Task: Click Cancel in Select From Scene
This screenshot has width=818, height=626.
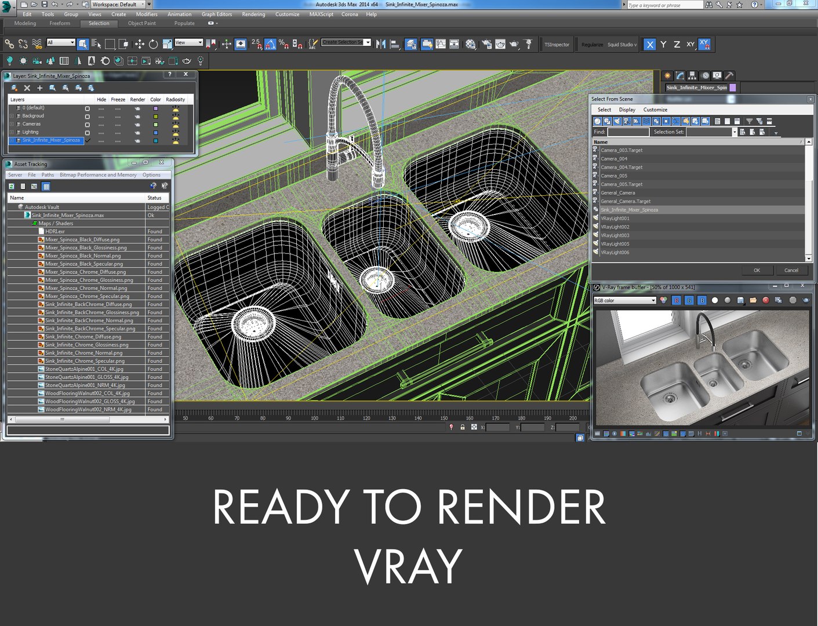Action: click(791, 270)
